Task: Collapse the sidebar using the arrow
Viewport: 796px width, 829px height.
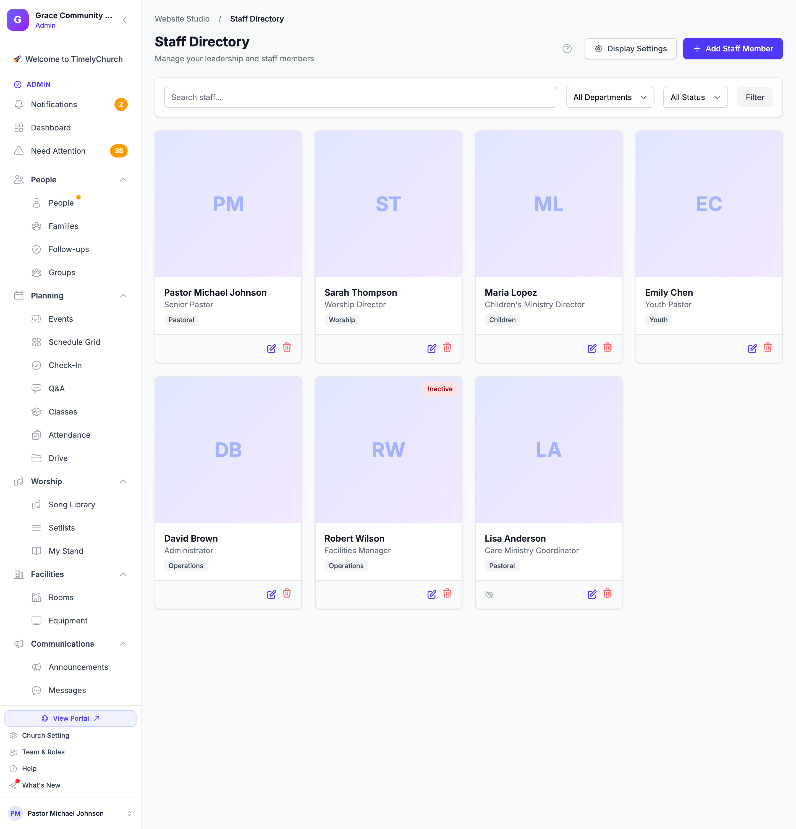Action: coord(124,20)
